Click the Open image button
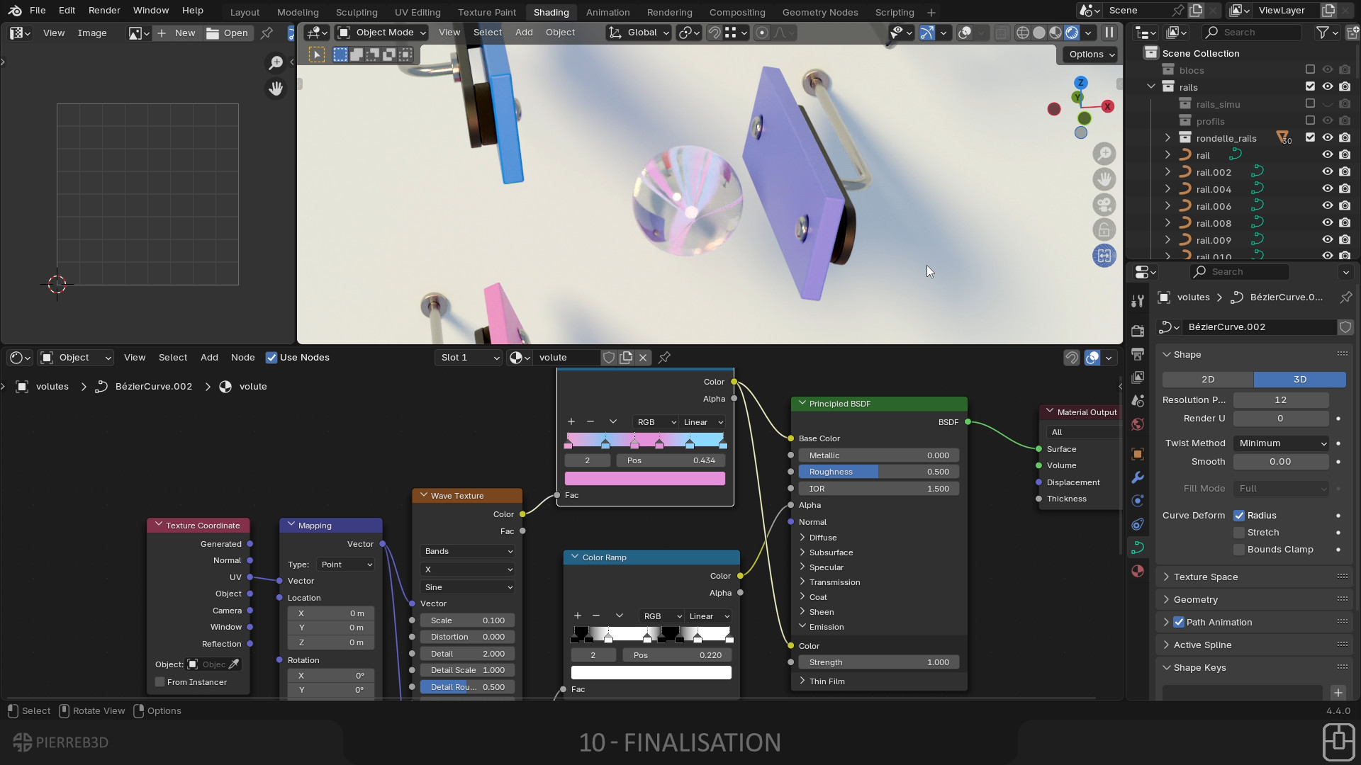 [x=228, y=33]
